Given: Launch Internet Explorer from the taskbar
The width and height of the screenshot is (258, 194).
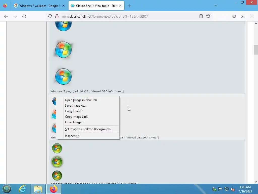Looking at the screenshot, I should (x=22, y=189).
